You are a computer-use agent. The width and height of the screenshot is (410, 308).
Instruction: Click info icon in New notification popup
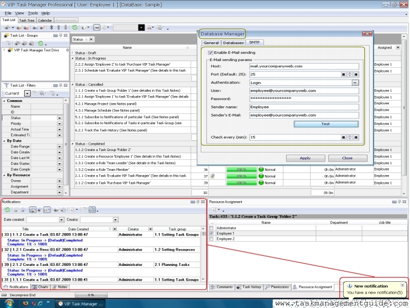click(350, 286)
